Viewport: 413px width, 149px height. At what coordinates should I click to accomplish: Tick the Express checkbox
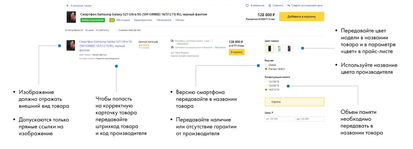269,102
